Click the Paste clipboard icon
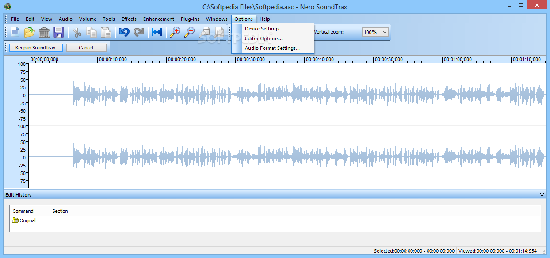Viewport: 550px width, 258px height. tap(106, 32)
